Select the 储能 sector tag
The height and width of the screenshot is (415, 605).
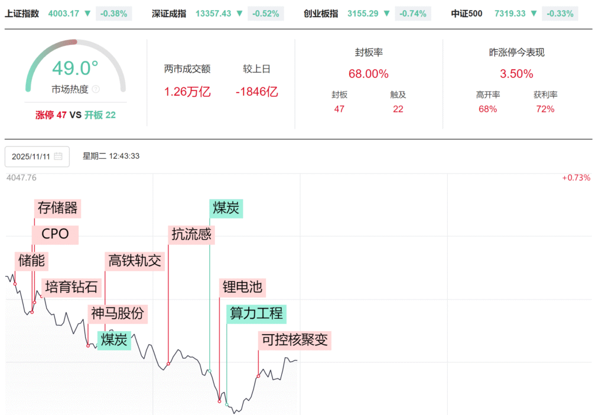pos(32,260)
